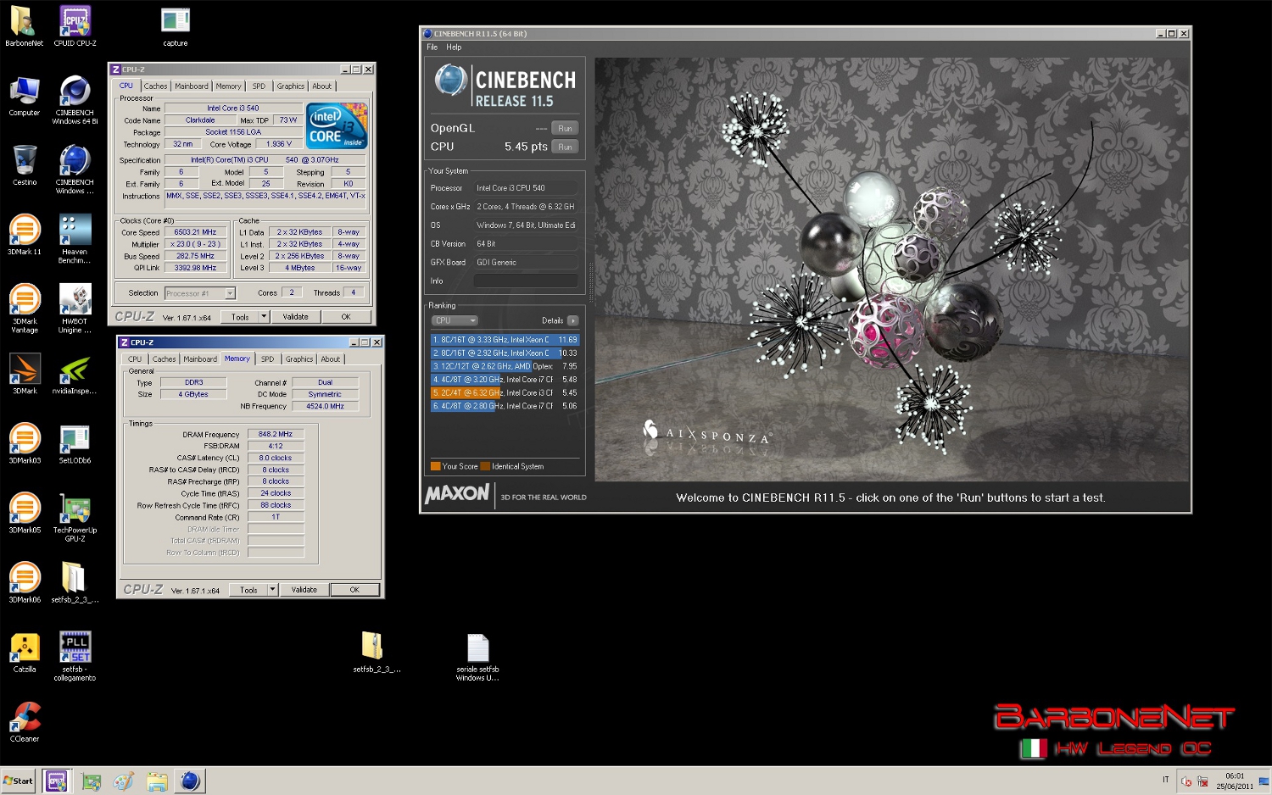This screenshot has height=795, width=1272.
Task: Open setfsb collegamento PLL SET icon
Action: click(x=75, y=656)
